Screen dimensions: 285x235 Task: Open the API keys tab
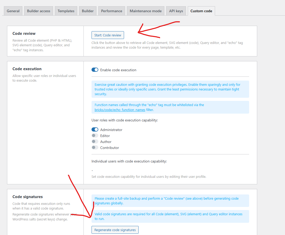tap(176, 11)
